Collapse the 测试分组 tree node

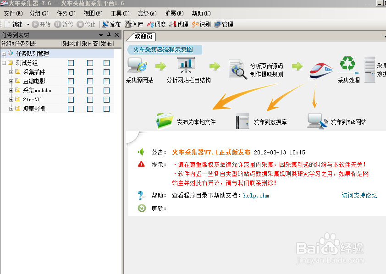[x=4, y=63]
